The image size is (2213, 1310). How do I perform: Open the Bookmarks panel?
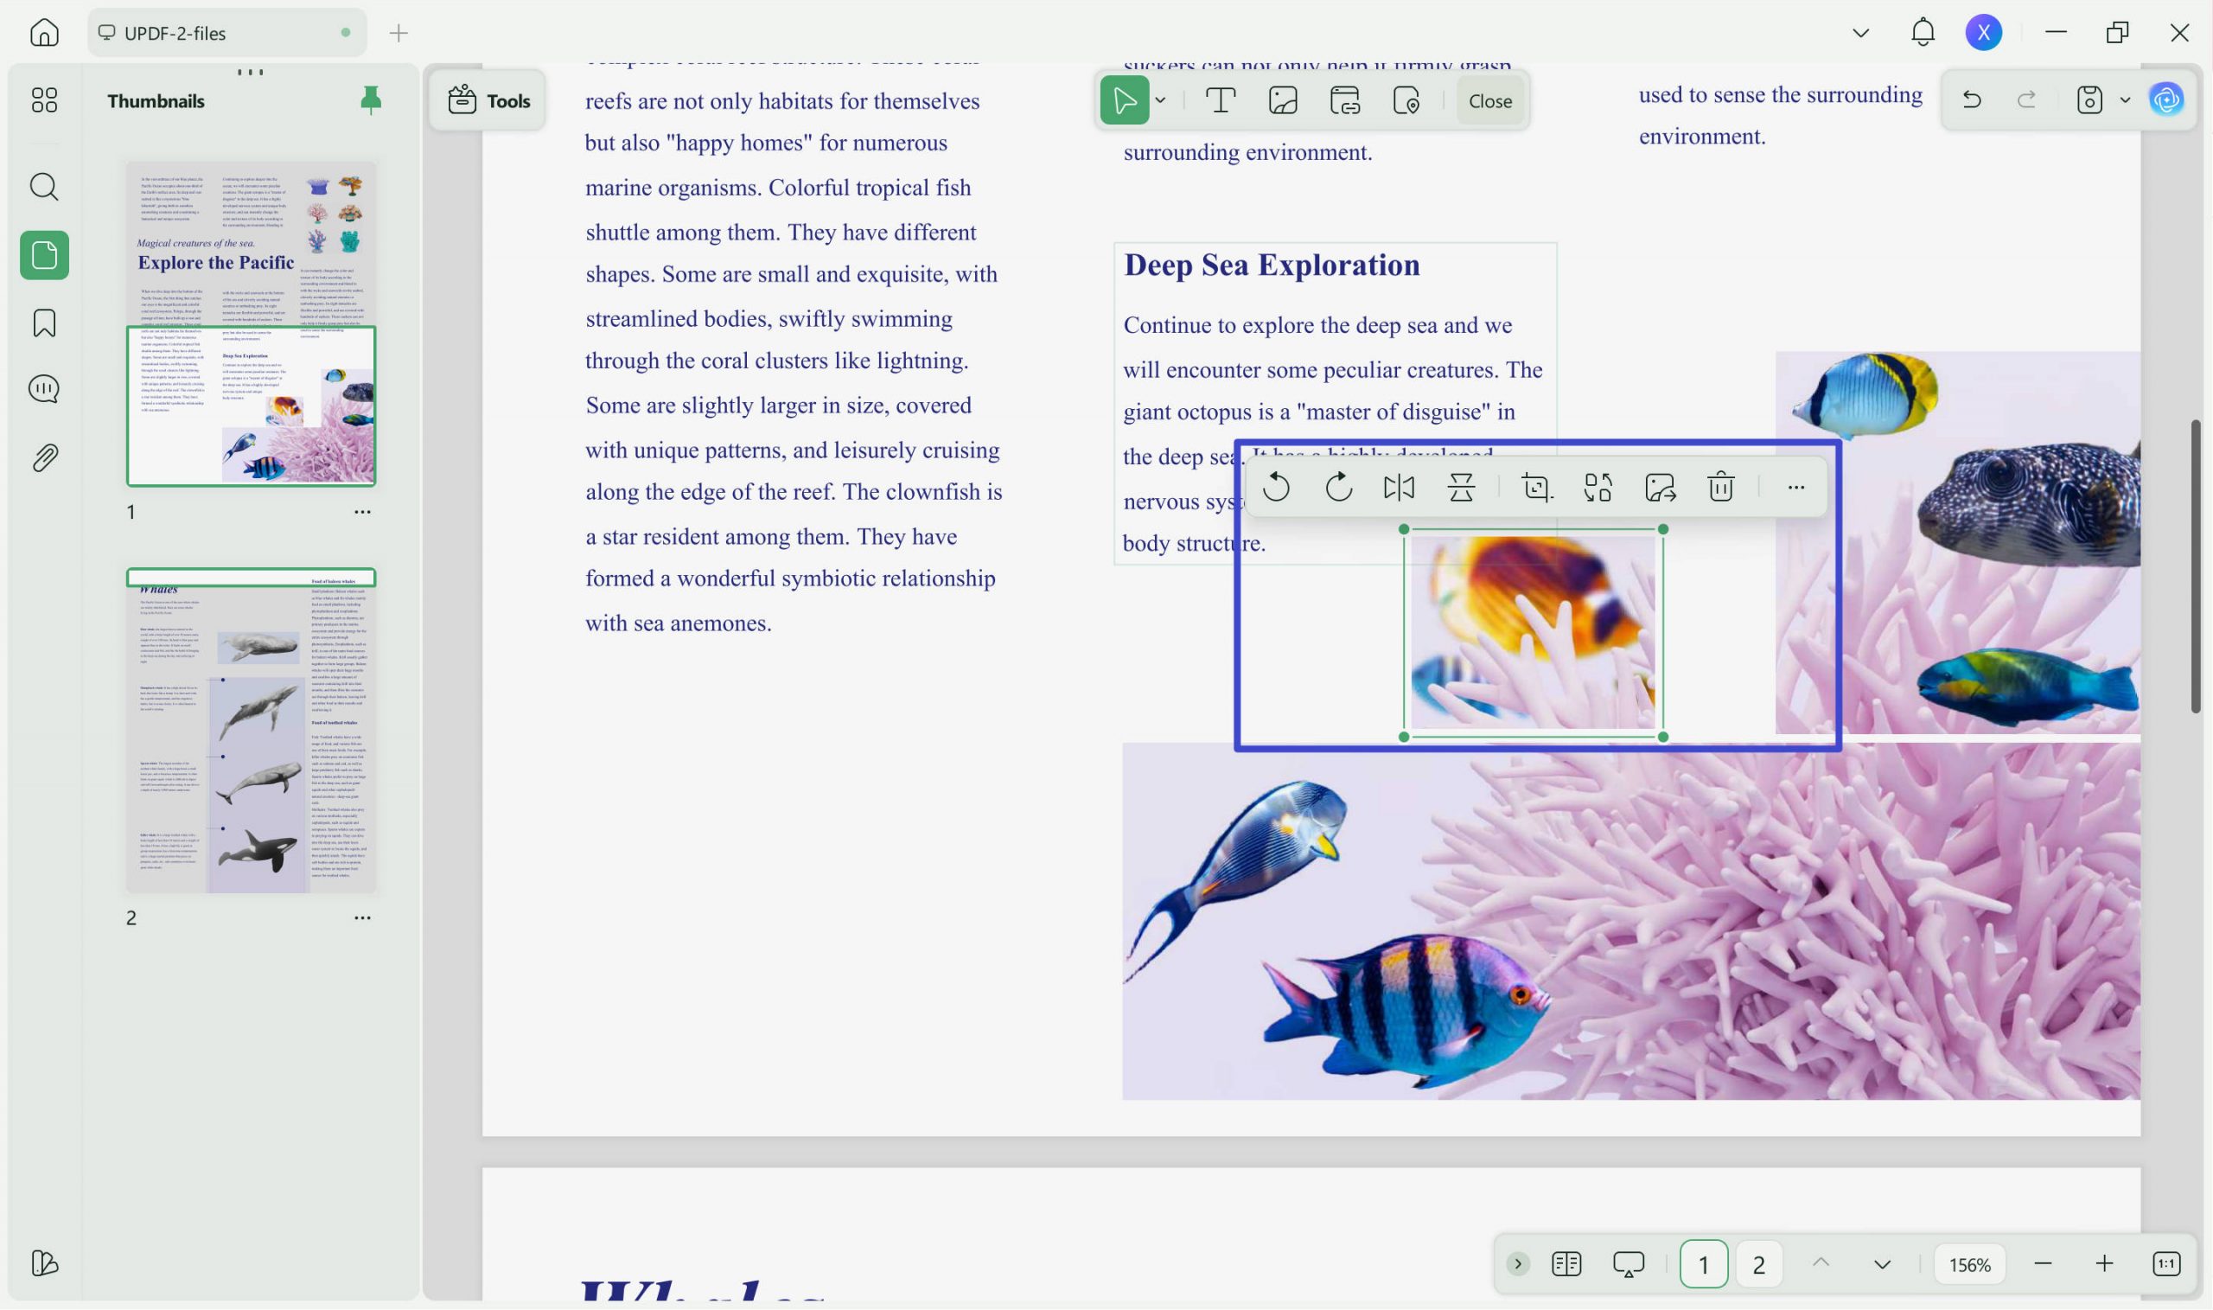tap(44, 323)
